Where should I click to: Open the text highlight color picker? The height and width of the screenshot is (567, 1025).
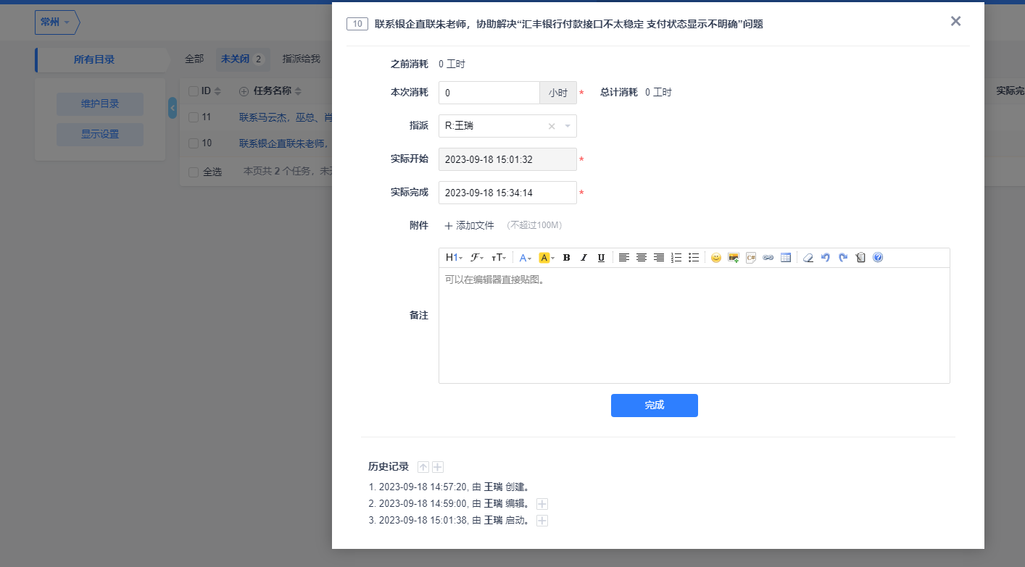[547, 258]
